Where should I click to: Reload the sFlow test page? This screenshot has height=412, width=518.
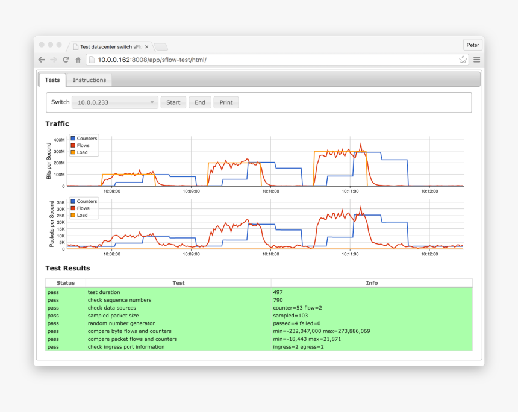click(x=66, y=60)
